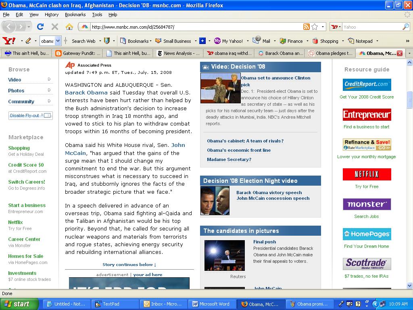Click the RSS feed icon in the address bar
The height and width of the screenshot is (310, 413).
[307, 27]
